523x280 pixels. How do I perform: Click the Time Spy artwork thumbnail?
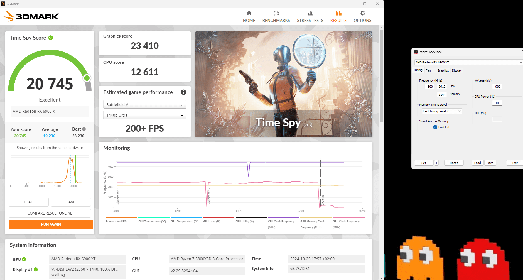(284, 84)
